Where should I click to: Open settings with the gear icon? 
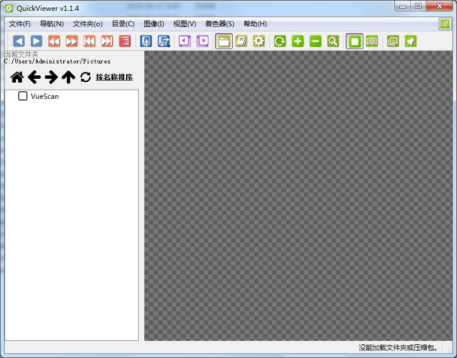[259, 41]
